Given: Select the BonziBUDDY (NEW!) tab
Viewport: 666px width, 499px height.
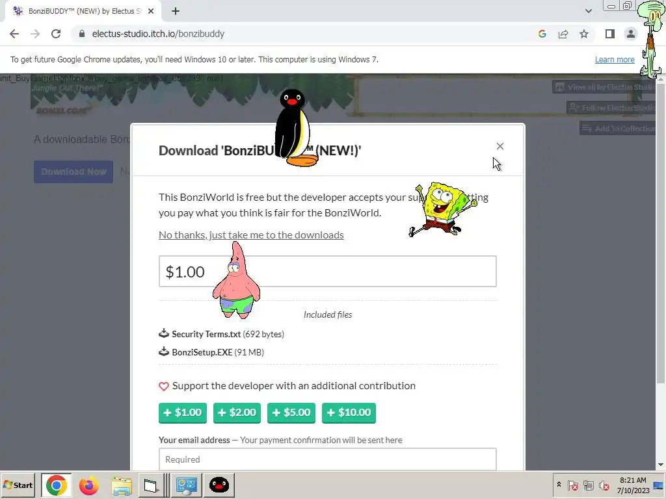Looking at the screenshot, I should click(83, 11).
